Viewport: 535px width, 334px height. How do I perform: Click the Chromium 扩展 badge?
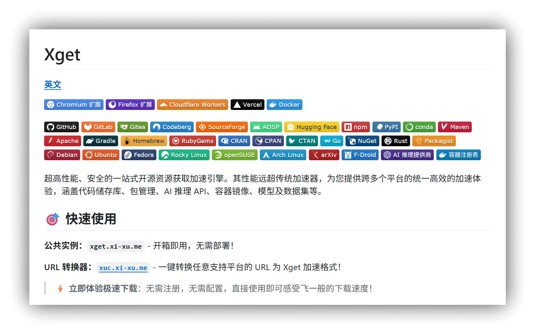[74, 105]
